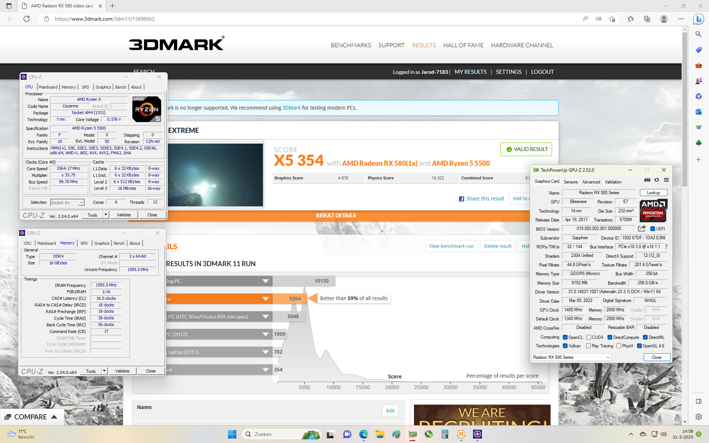
Task: Open the Socket #1 selection dropdown
Action: pos(67,203)
